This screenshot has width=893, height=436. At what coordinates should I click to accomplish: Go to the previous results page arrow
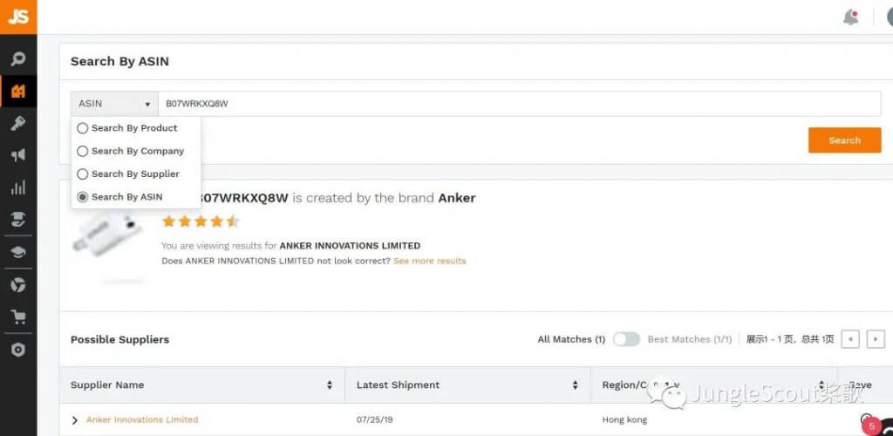[850, 339]
